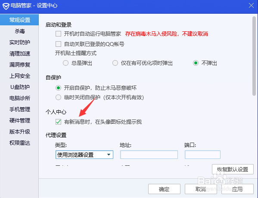
Task: Click the 自保护 section heading
Action: click(x=53, y=77)
